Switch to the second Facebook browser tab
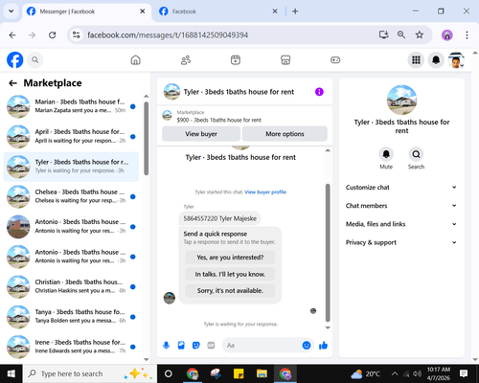 217,11
